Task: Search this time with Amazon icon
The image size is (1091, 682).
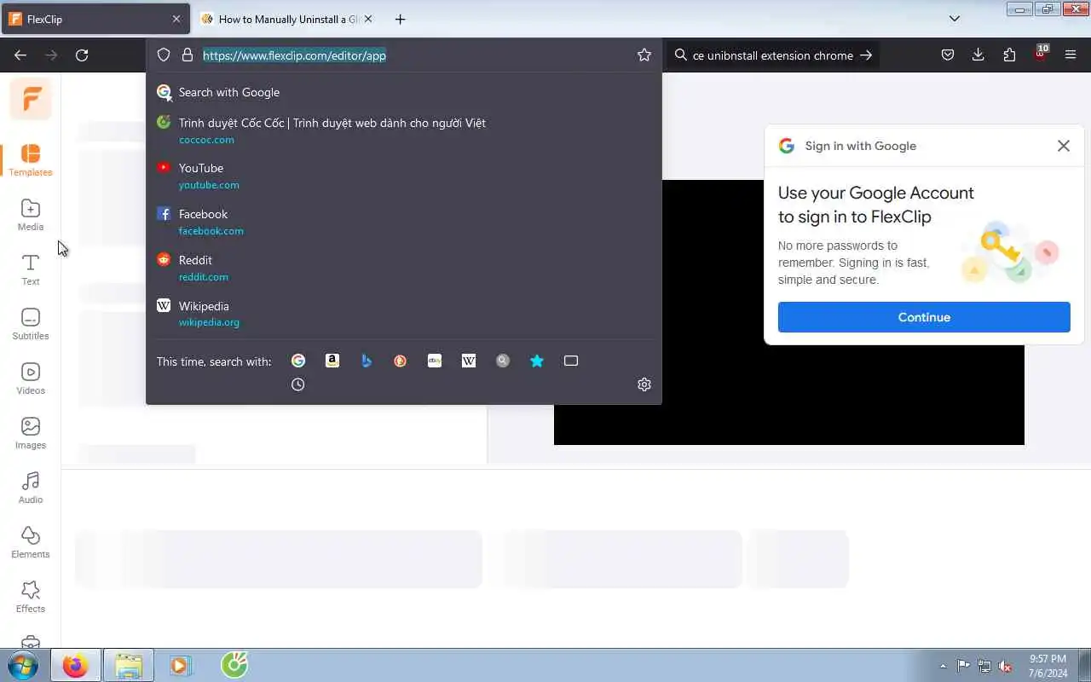Action: tap(332, 361)
